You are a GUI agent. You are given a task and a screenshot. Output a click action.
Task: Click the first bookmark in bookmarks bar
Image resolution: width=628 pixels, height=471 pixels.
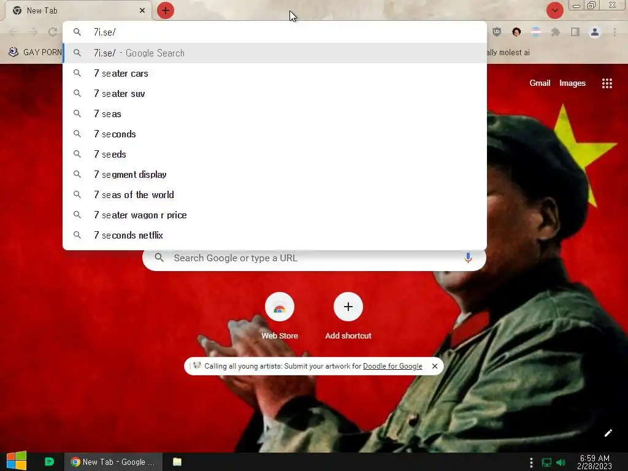click(35, 52)
